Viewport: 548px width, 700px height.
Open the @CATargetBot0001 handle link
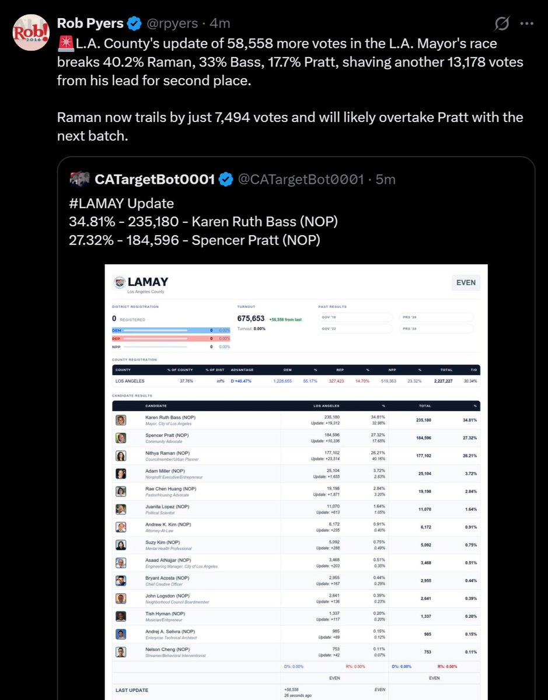[301, 179]
